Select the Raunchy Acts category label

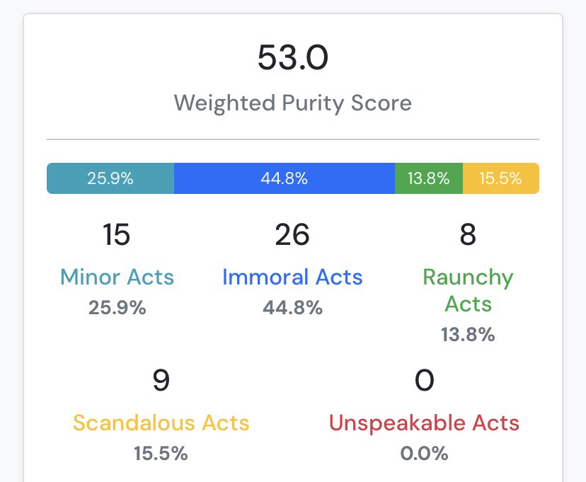pos(468,290)
